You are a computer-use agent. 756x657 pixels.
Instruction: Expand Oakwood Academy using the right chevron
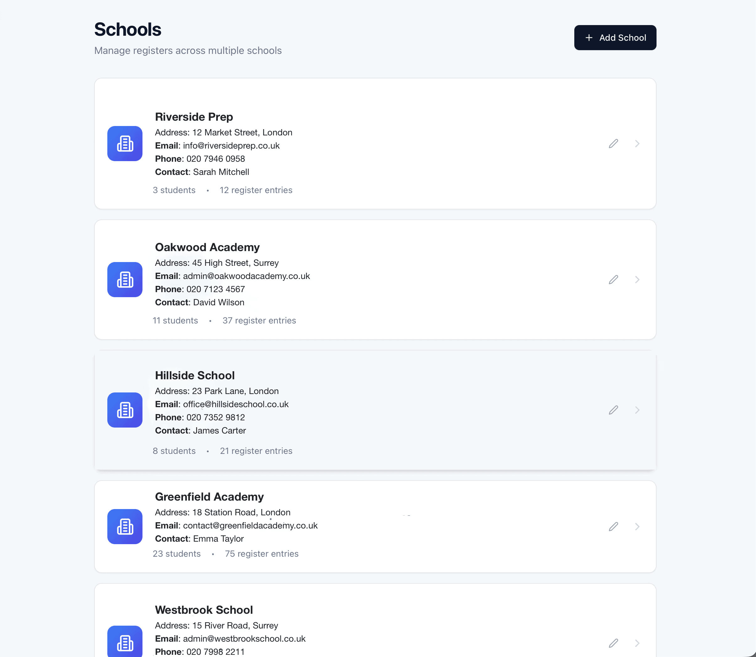point(637,280)
